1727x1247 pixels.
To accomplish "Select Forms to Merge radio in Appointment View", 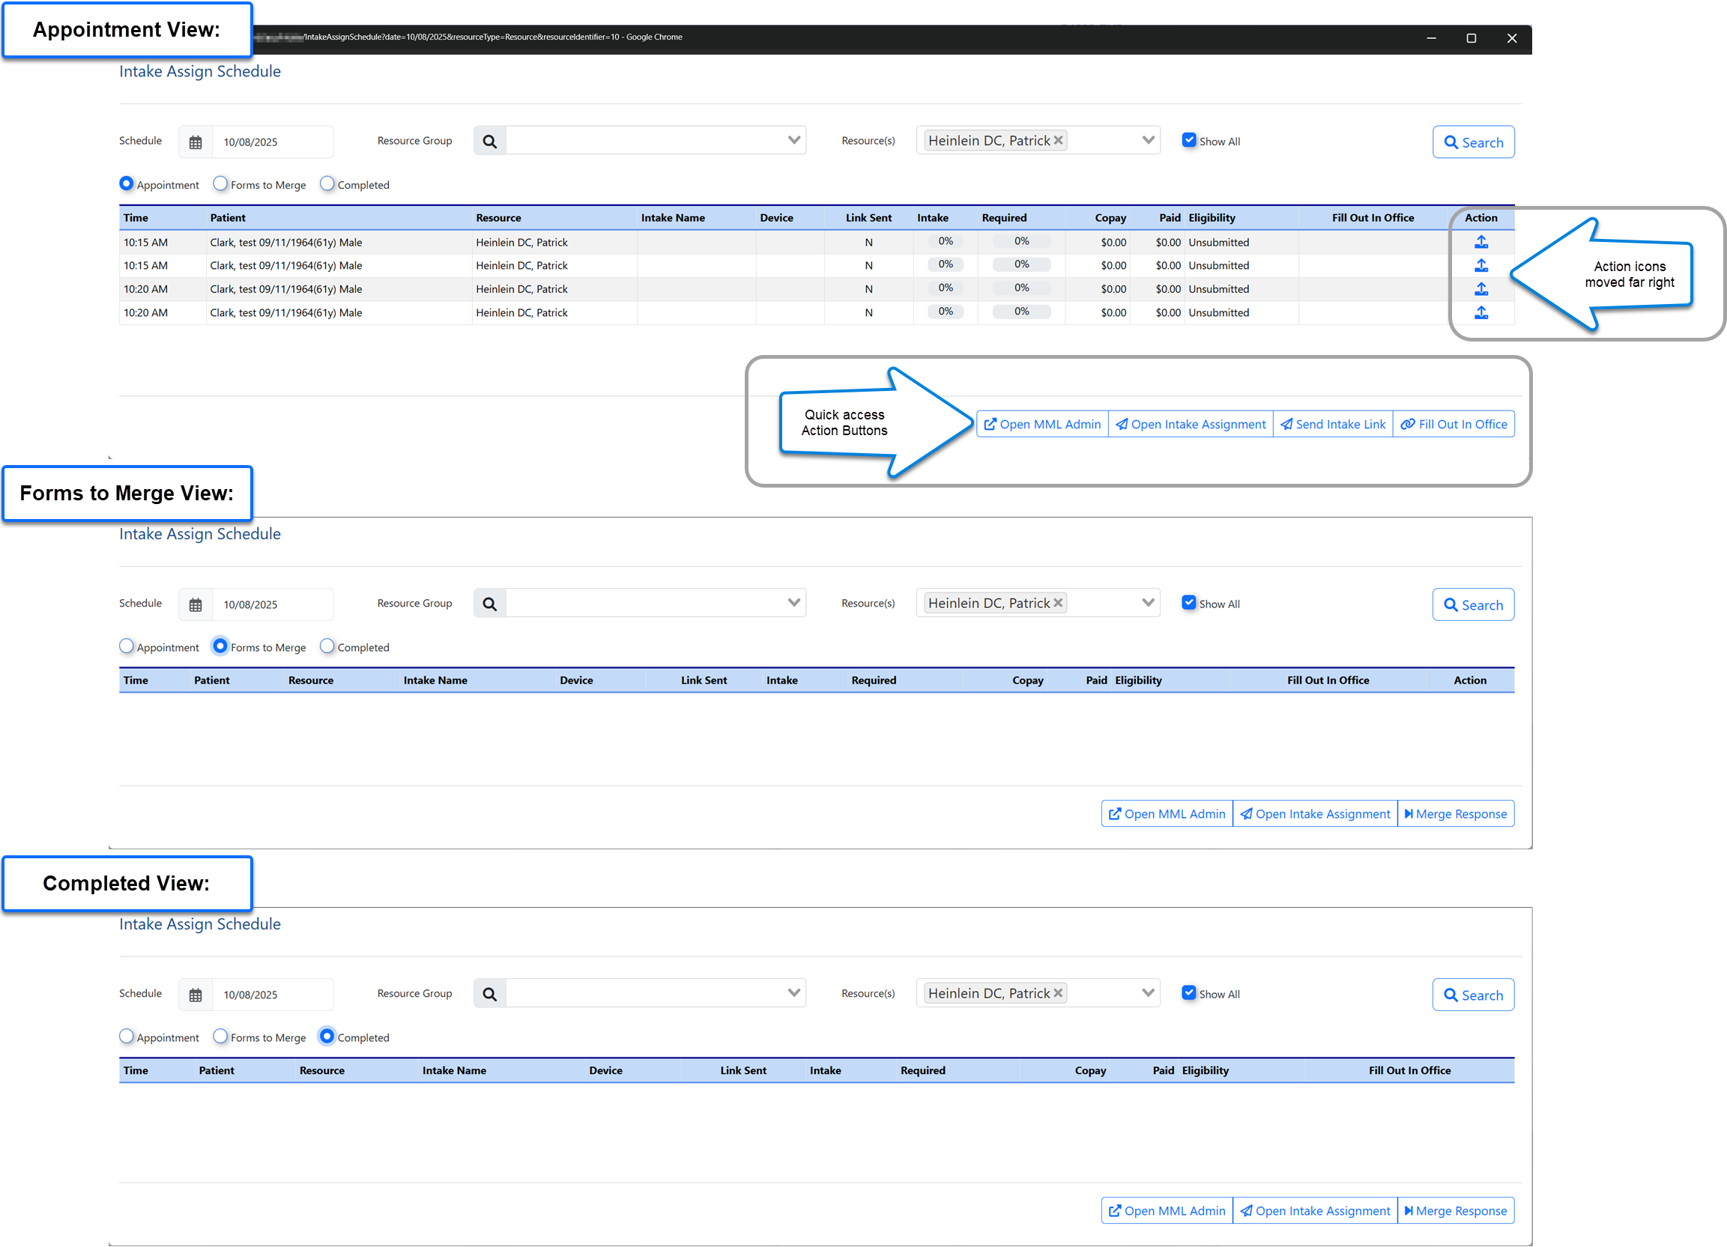I will tap(220, 183).
